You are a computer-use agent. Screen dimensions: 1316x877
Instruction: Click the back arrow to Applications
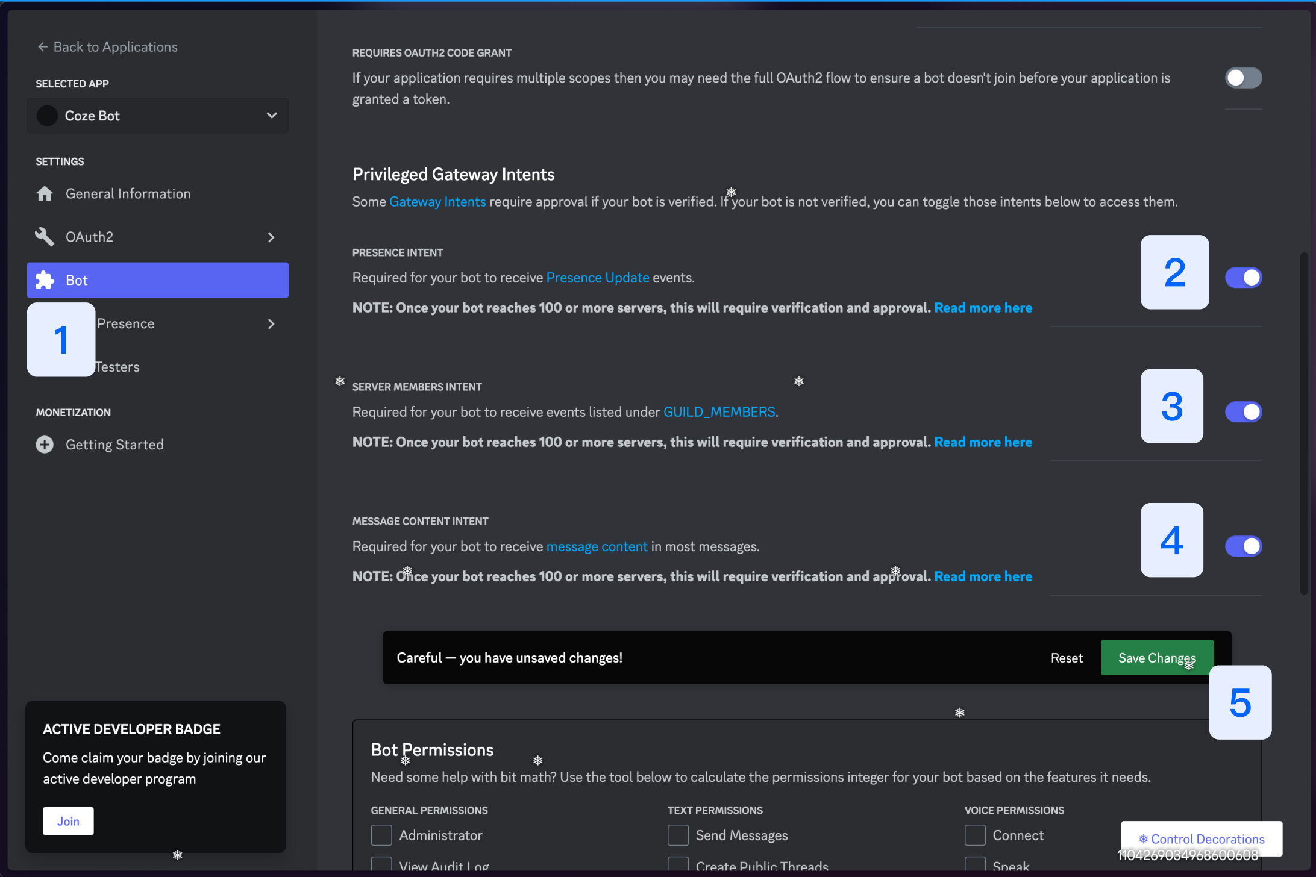pos(42,47)
